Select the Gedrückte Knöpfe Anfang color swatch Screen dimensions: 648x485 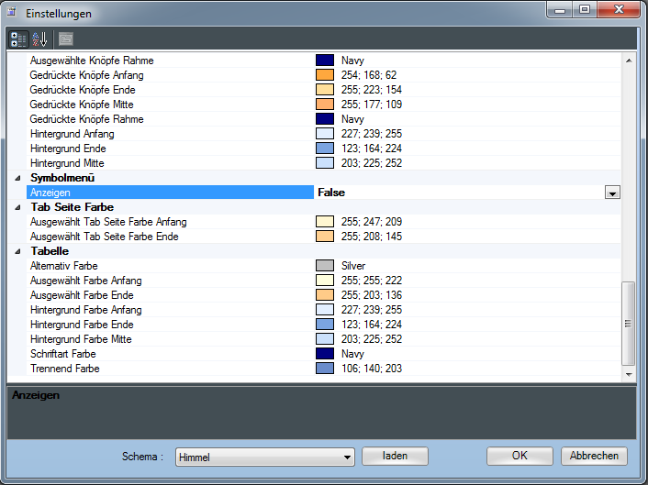(324, 75)
